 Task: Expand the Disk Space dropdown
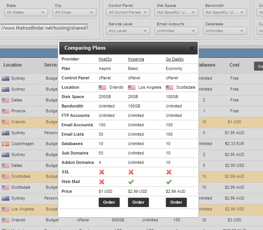point(176,12)
